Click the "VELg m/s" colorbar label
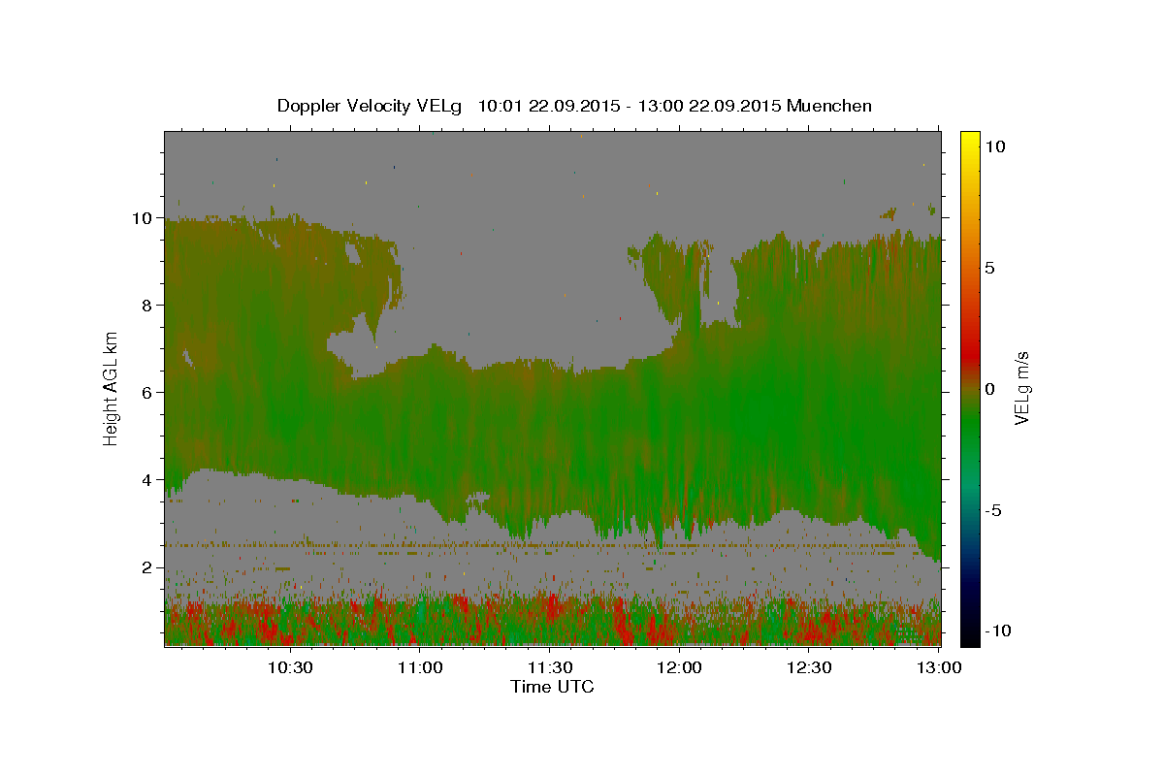 (1022, 389)
